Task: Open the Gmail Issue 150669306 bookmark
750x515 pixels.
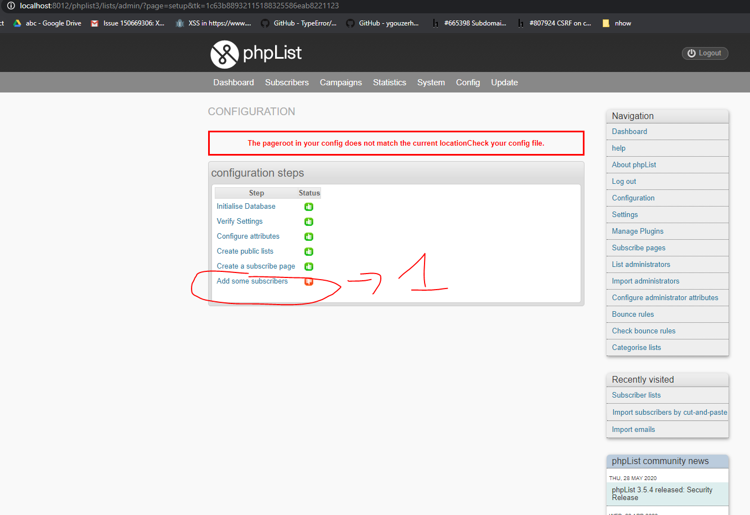Action: click(128, 23)
